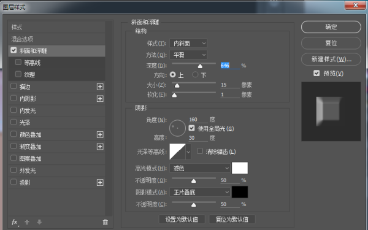Enable the 光泽 checkbox
The image size is (368, 230).
[x=13, y=122]
